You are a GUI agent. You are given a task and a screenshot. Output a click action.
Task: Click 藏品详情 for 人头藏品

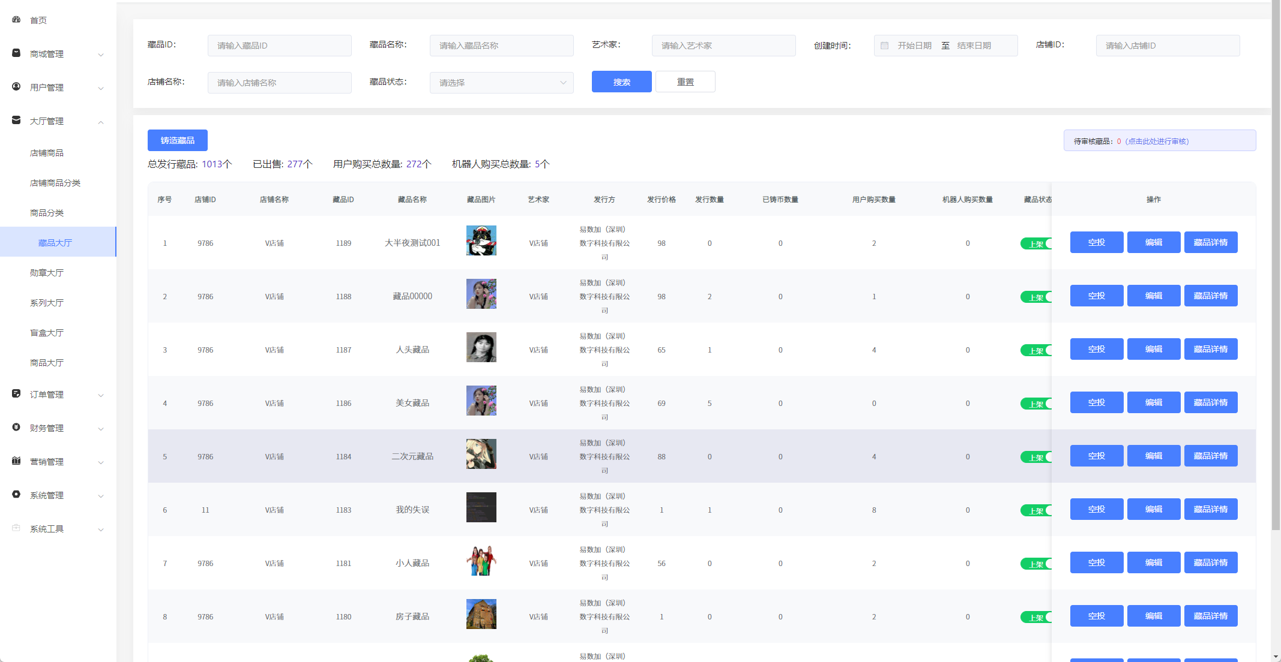click(1211, 349)
